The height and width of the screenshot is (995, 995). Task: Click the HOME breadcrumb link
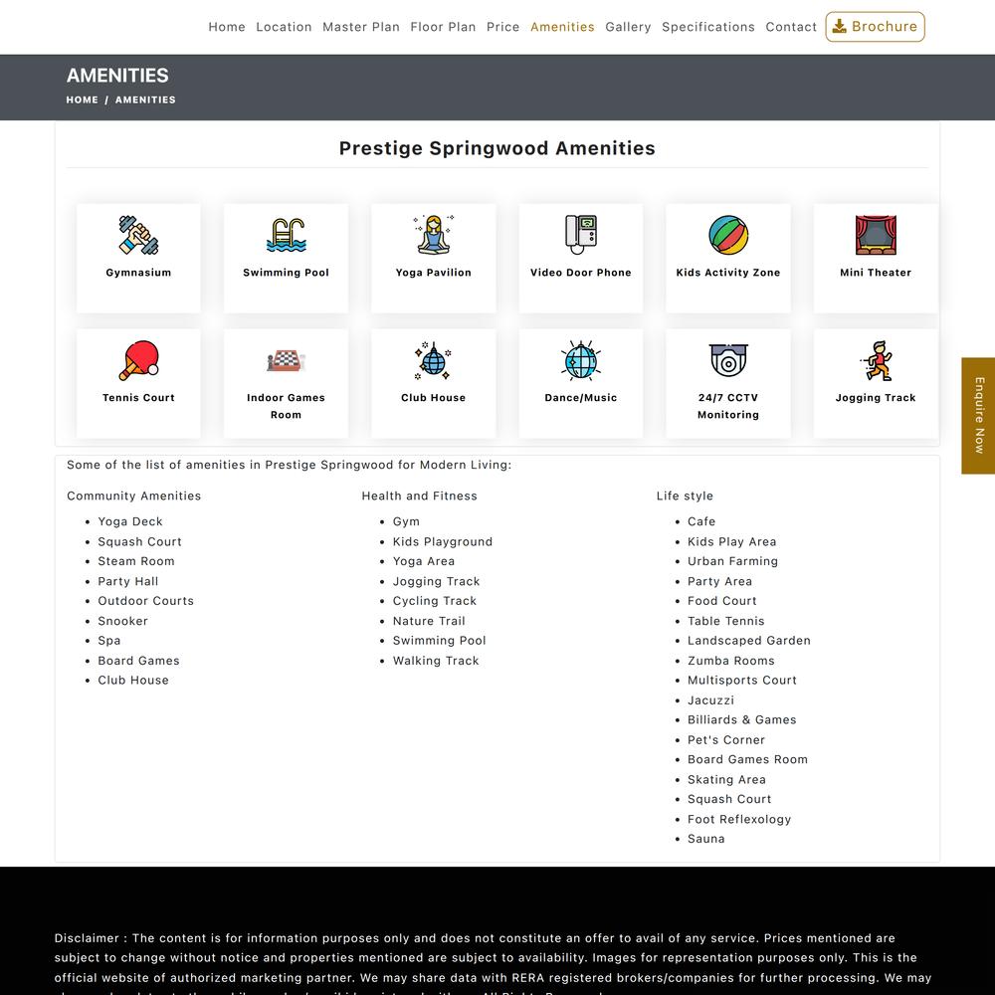click(x=83, y=99)
